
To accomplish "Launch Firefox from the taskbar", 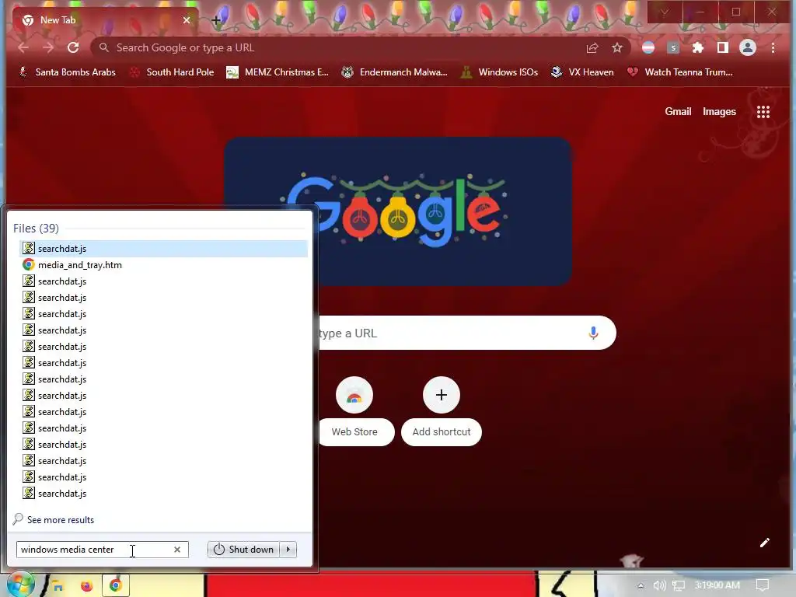I will [87, 586].
